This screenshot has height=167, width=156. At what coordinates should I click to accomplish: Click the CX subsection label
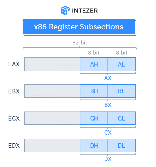(108, 132)
